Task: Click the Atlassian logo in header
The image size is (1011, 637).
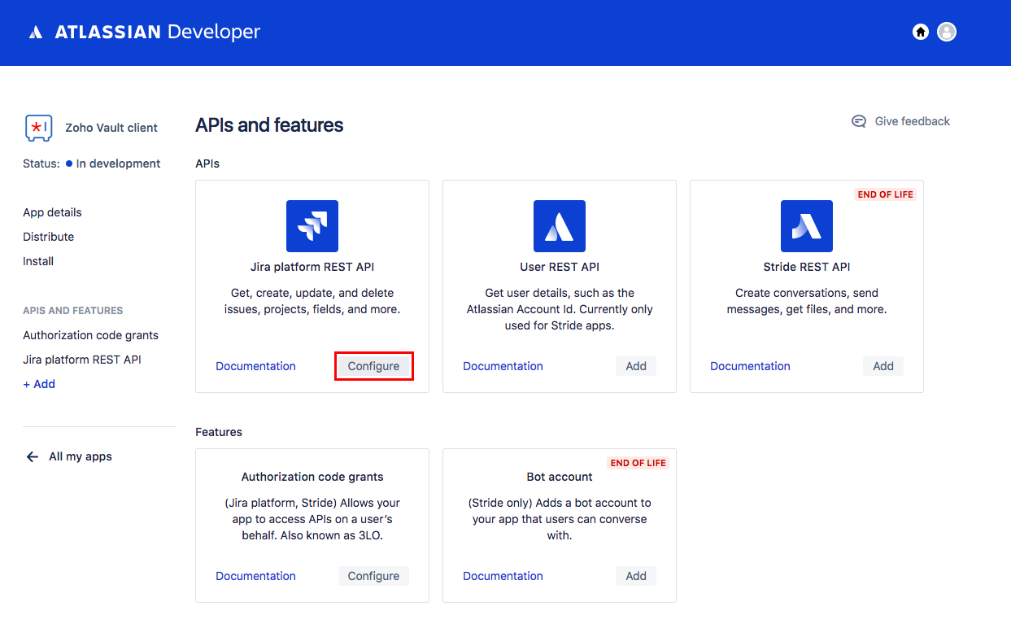Action: 35,33
